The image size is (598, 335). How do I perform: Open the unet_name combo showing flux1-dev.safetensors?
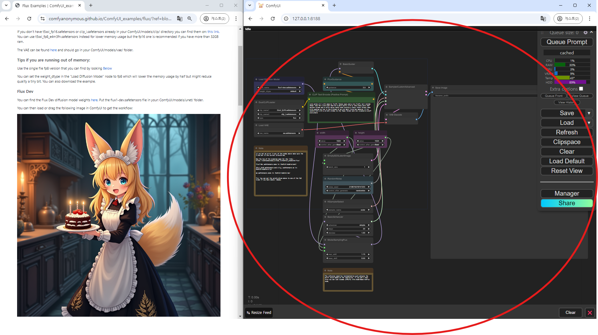pyautogui.click(x=279, y=88)
